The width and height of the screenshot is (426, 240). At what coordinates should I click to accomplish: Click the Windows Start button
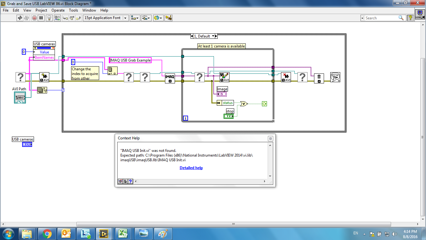point(8,234)
